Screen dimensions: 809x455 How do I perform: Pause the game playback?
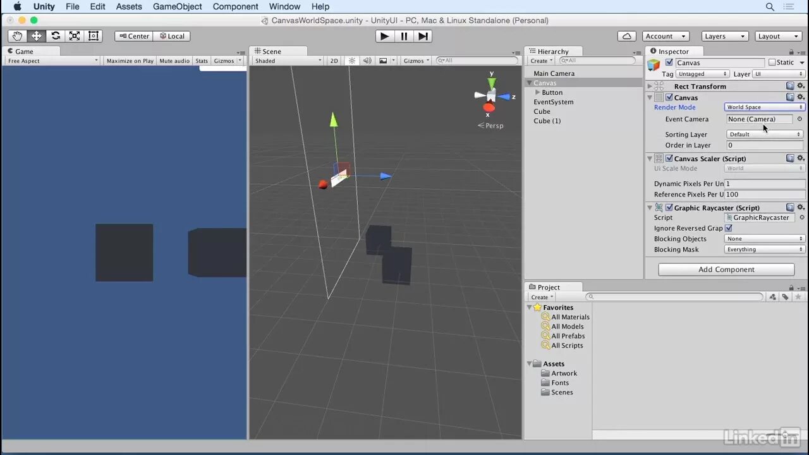(404, 36)
